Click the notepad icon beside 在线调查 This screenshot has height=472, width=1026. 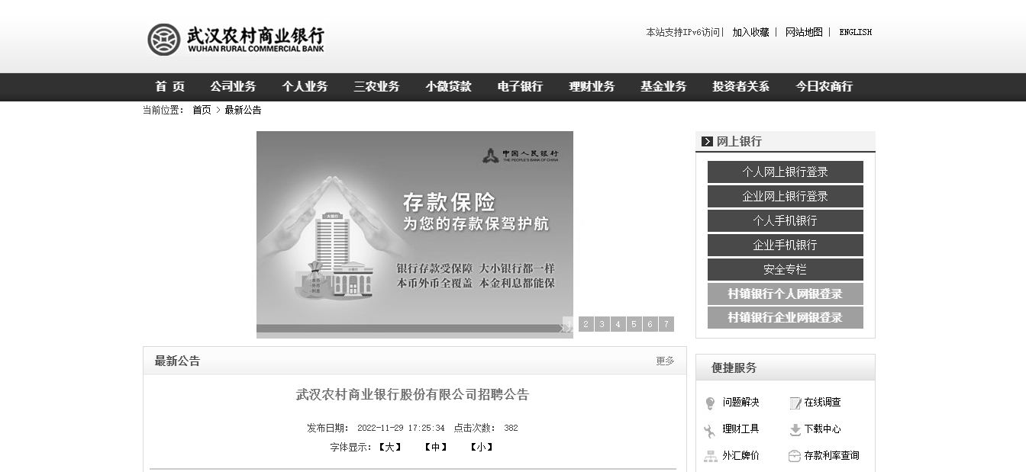(x=795, y=403)
